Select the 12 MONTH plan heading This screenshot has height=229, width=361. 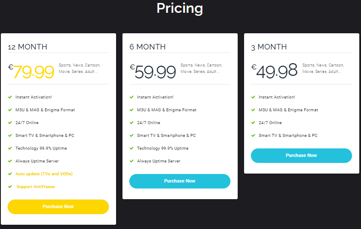coord(27,47)
